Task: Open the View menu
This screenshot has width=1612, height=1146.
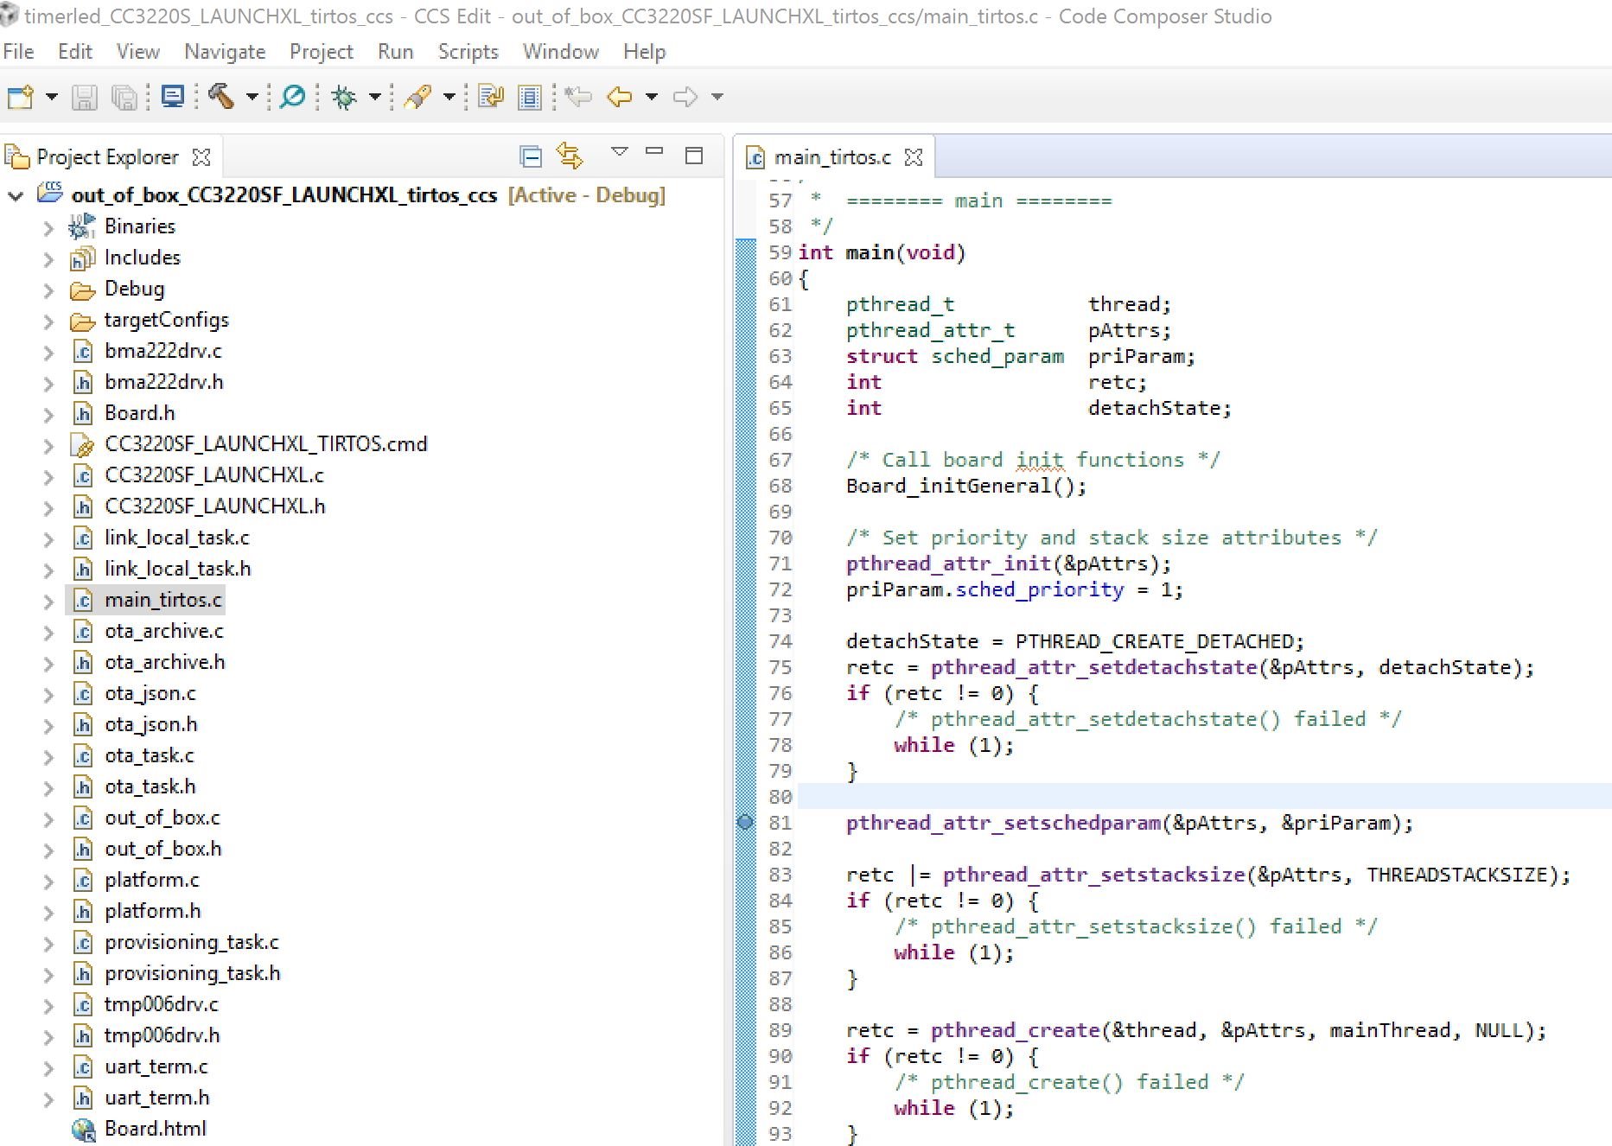Action: (x=138, y=52)
